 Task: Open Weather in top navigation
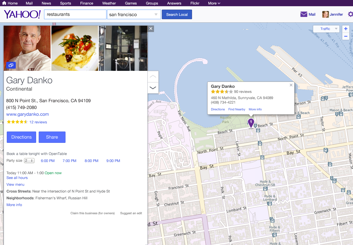109,3
